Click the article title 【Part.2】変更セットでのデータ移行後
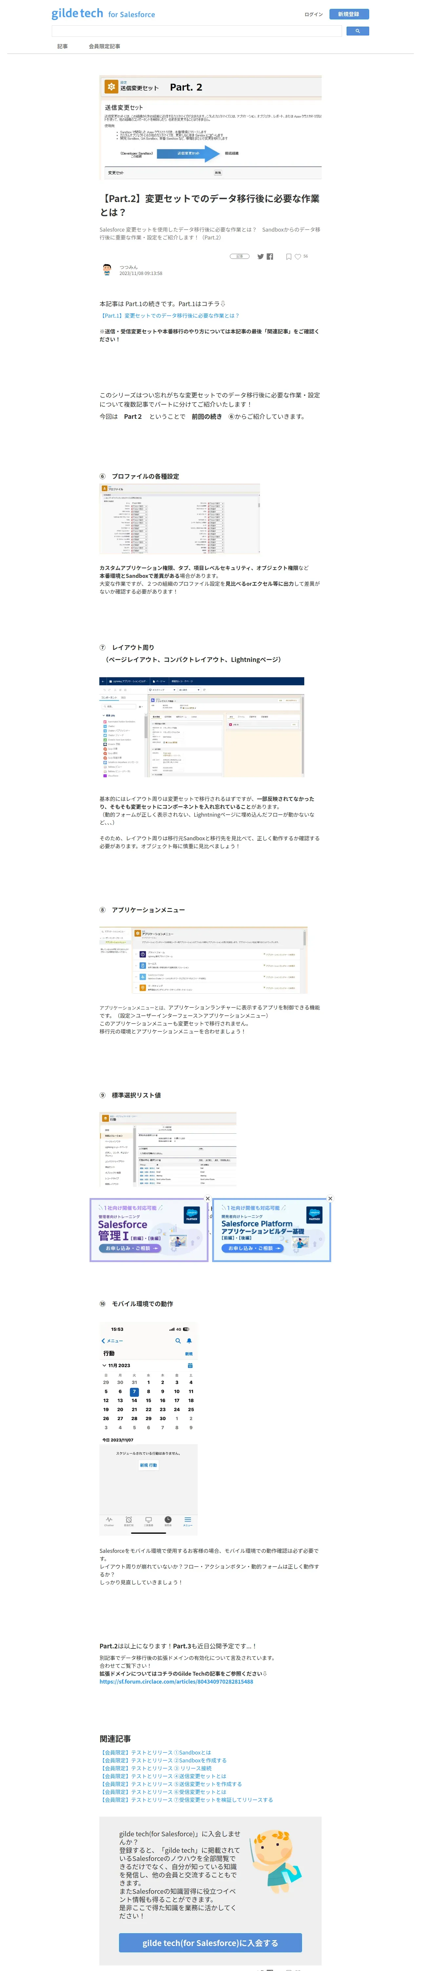The height and width of the screenshot is (1971, 421). 210,205
